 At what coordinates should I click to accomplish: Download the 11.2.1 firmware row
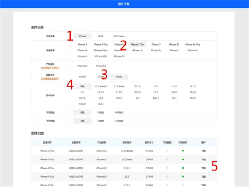pyautogui.click(x=203, y=168)
